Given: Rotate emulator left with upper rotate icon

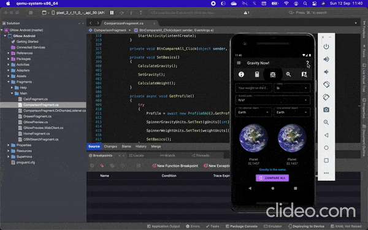Looking at the screenshot, I should coord(326,85).
